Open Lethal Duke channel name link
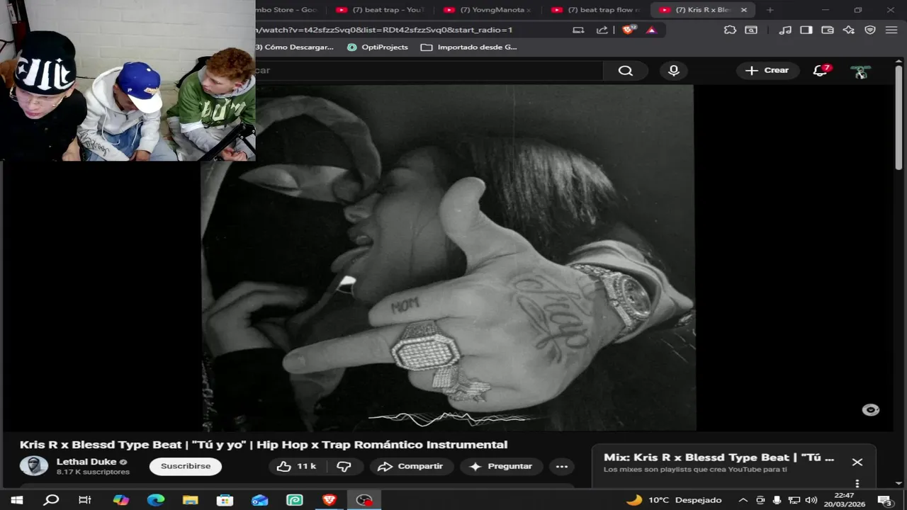This screenshot has height=510, width=907. click(86, 461)
